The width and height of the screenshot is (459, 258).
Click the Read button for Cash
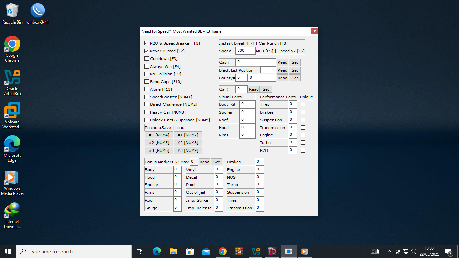[282, 62]
